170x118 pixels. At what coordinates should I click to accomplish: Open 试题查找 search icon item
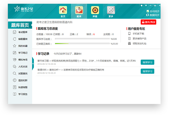tap(20, 73)
